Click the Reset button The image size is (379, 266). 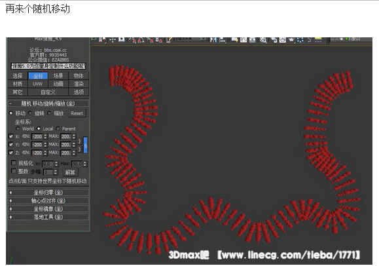[77, 113]
